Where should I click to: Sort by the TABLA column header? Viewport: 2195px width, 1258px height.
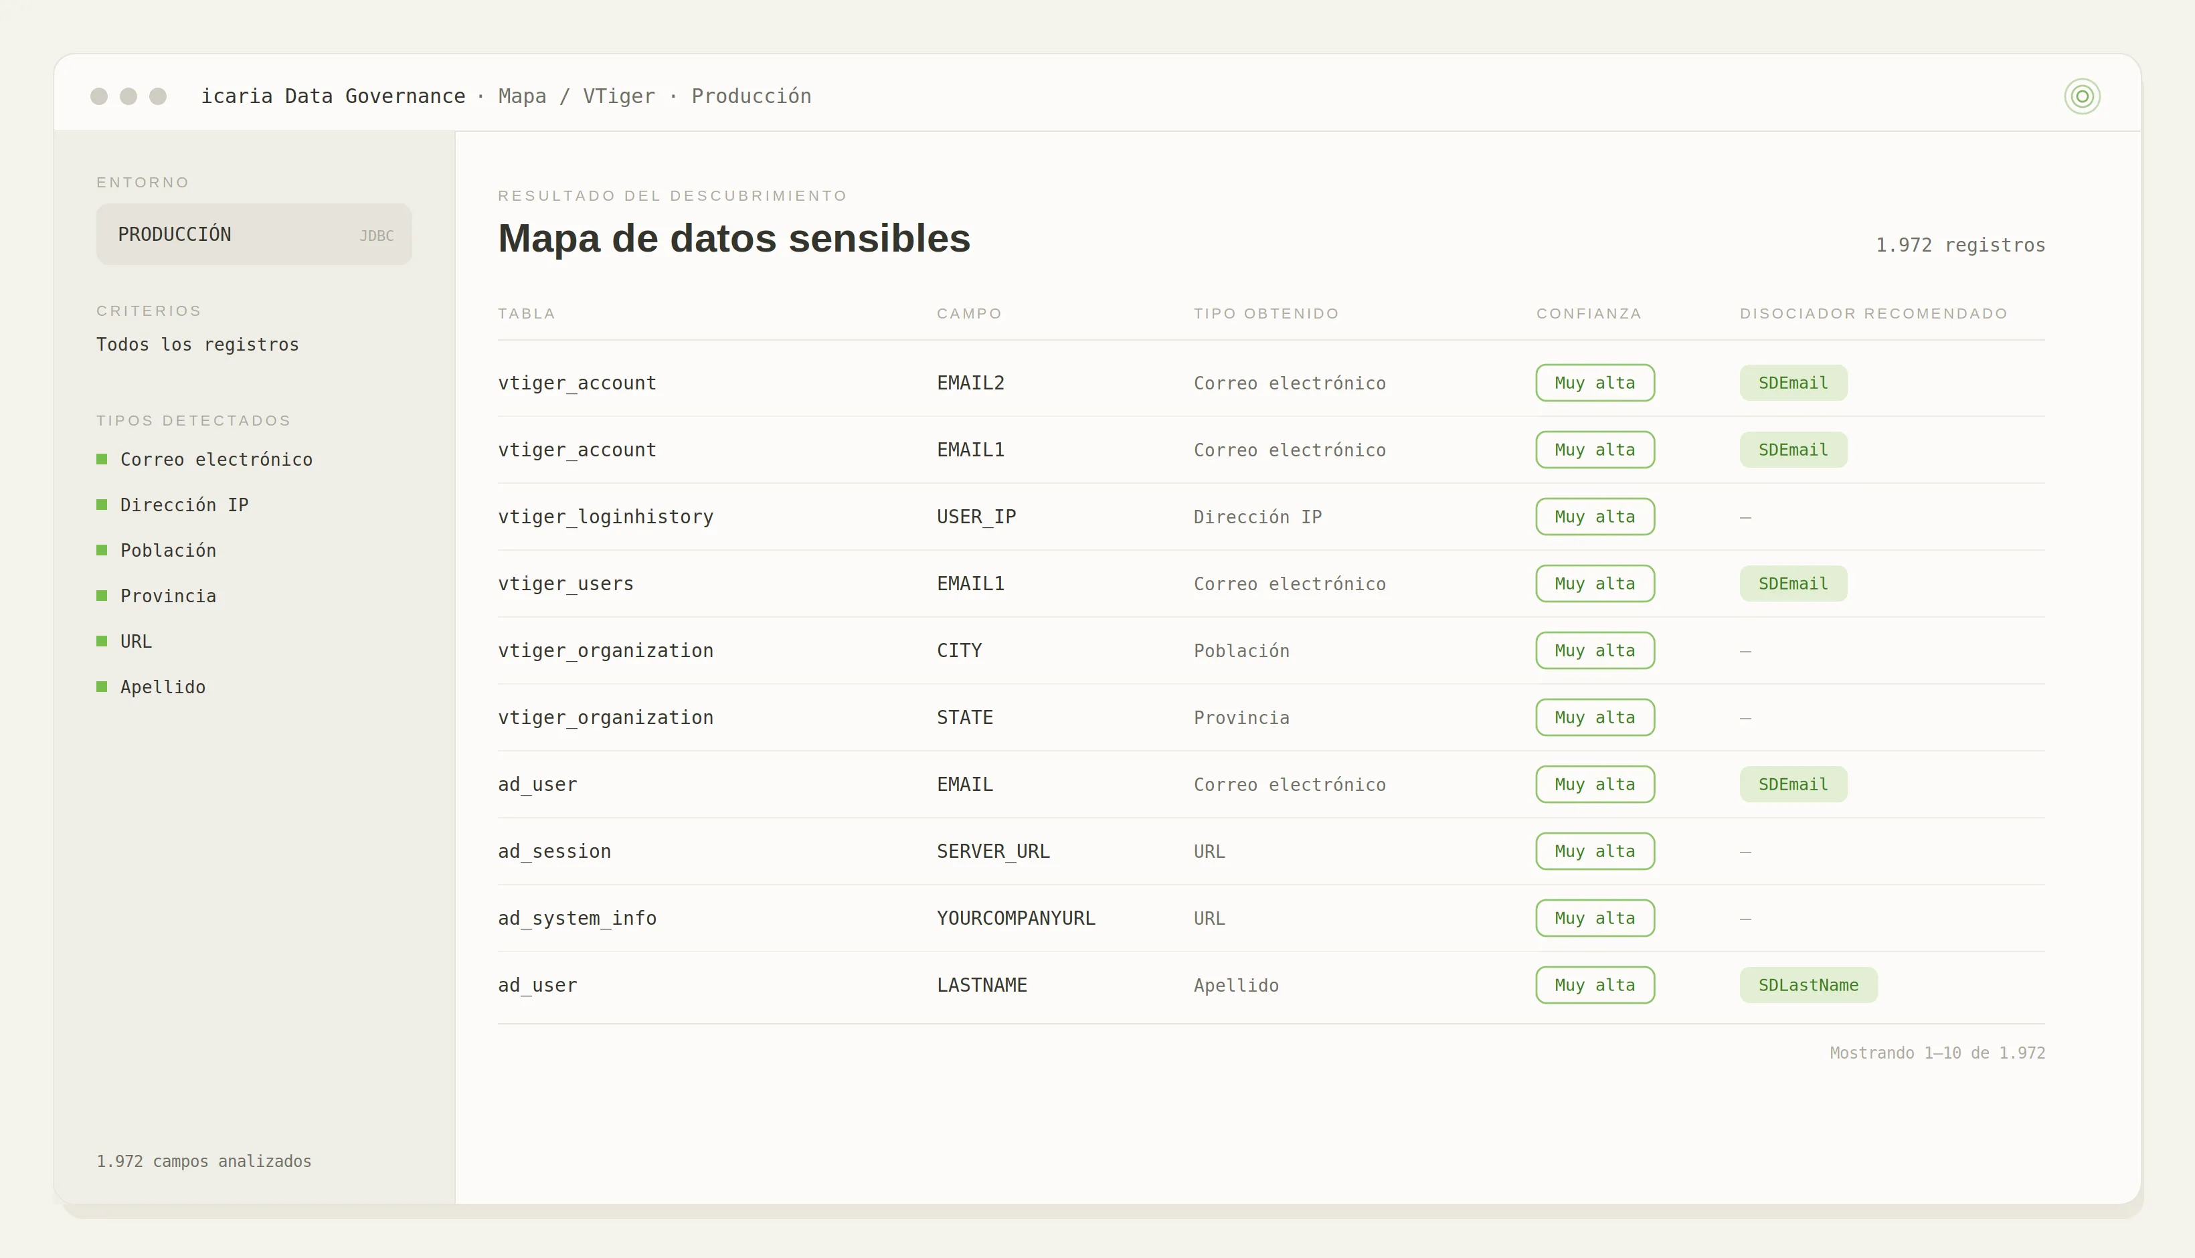[x=526, y=314]
